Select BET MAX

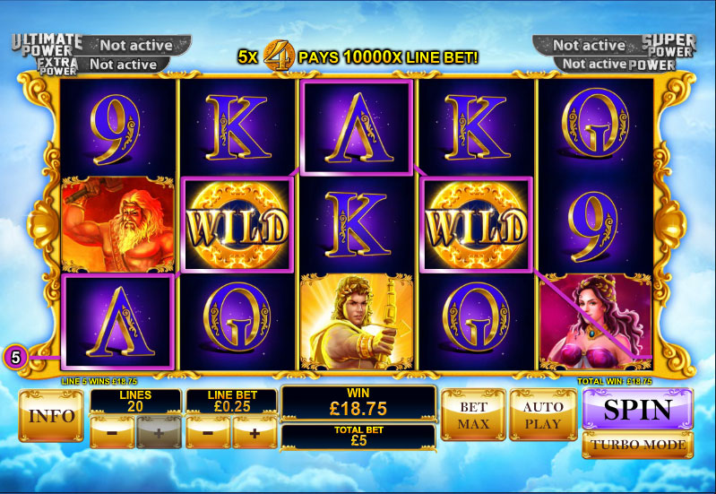pos(473,414)
